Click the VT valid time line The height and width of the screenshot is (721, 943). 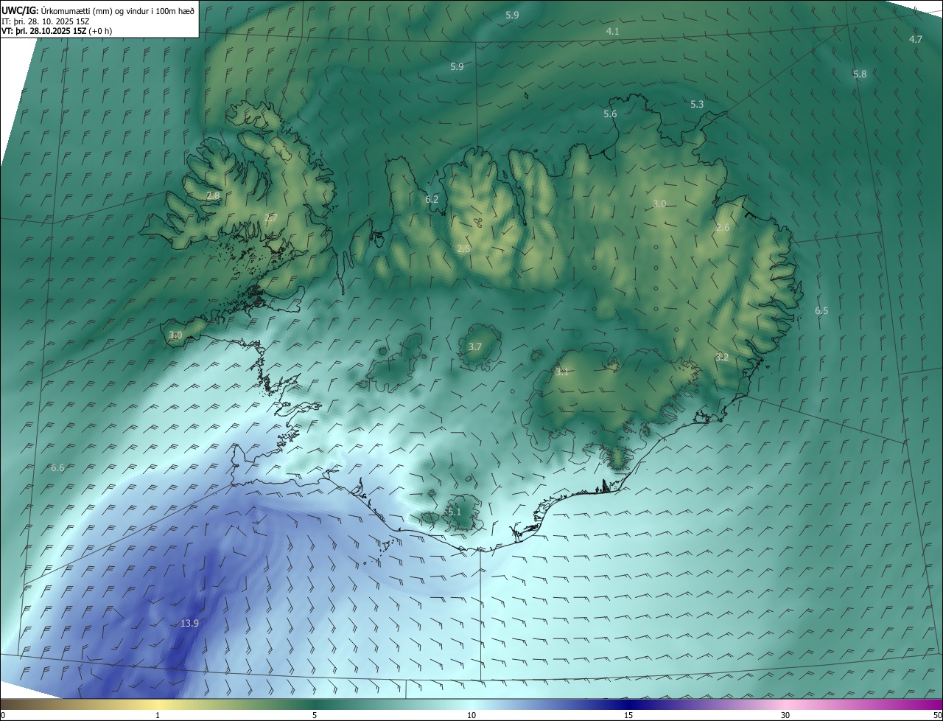pyautogui.click(x=57, y=31)
